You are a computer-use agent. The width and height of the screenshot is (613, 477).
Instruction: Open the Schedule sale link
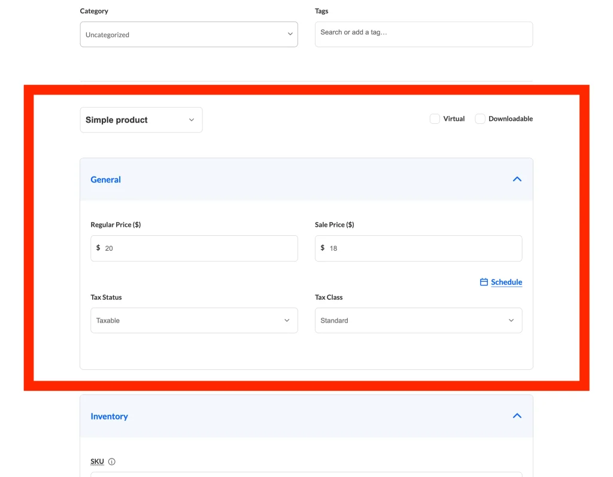coord(506,282)
